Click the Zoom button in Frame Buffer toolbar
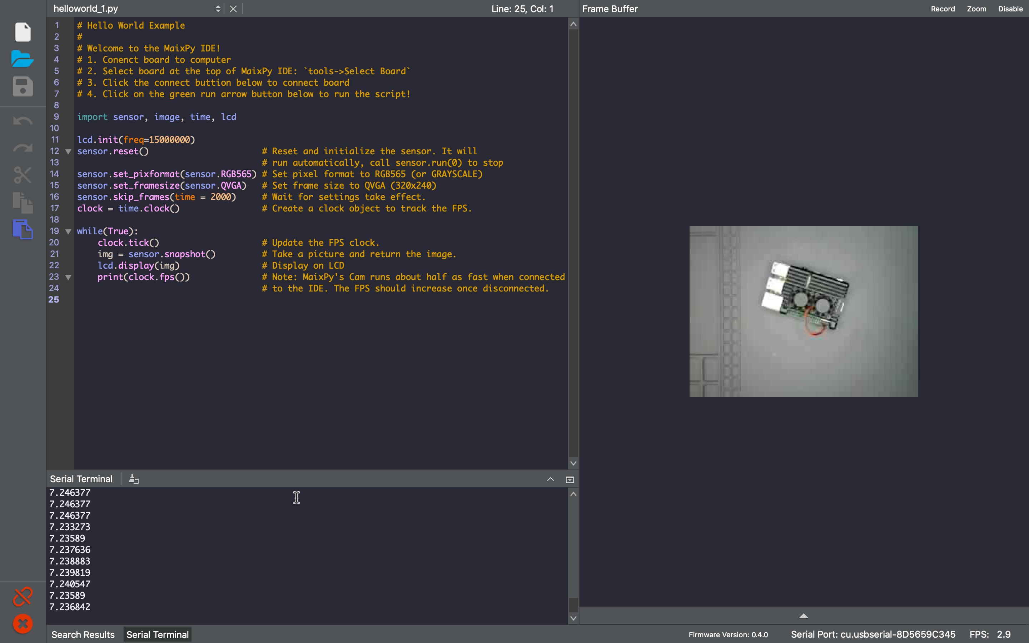The image size is (1029, 643). (x=976, y=8)
